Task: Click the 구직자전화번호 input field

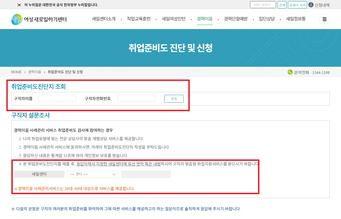Action: pos(137,98)
